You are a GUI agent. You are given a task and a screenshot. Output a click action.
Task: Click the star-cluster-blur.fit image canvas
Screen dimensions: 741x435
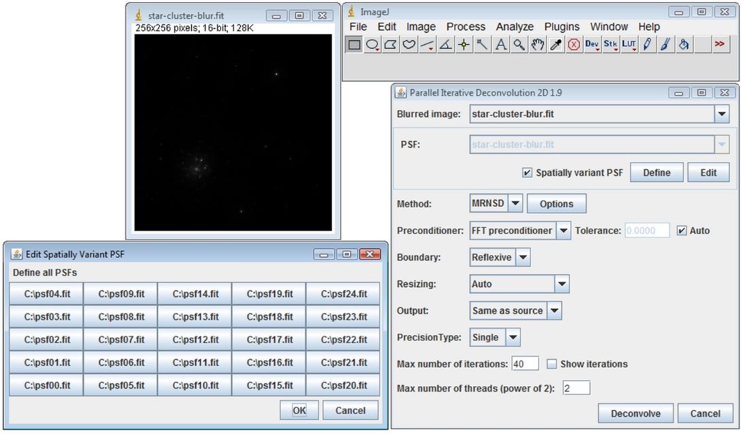(233, 132)
